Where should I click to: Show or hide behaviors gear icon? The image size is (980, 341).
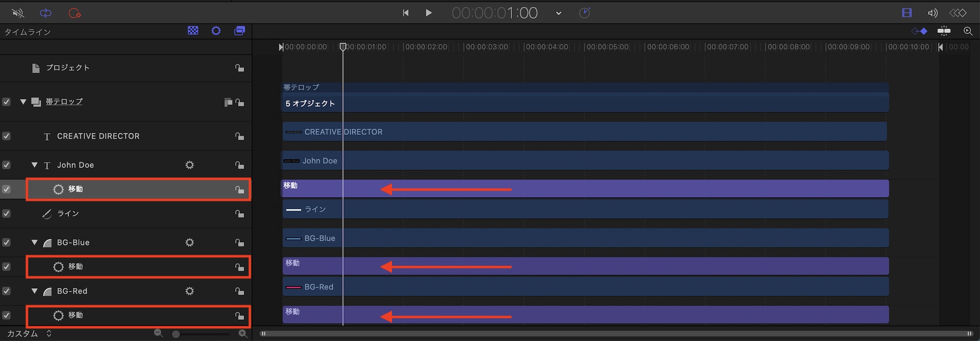[216, 31]
